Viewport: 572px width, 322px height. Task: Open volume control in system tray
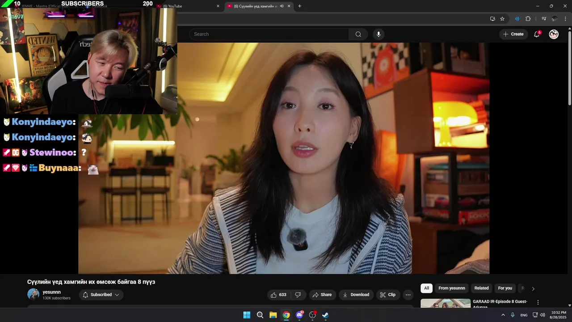click(x=543, y=315)
